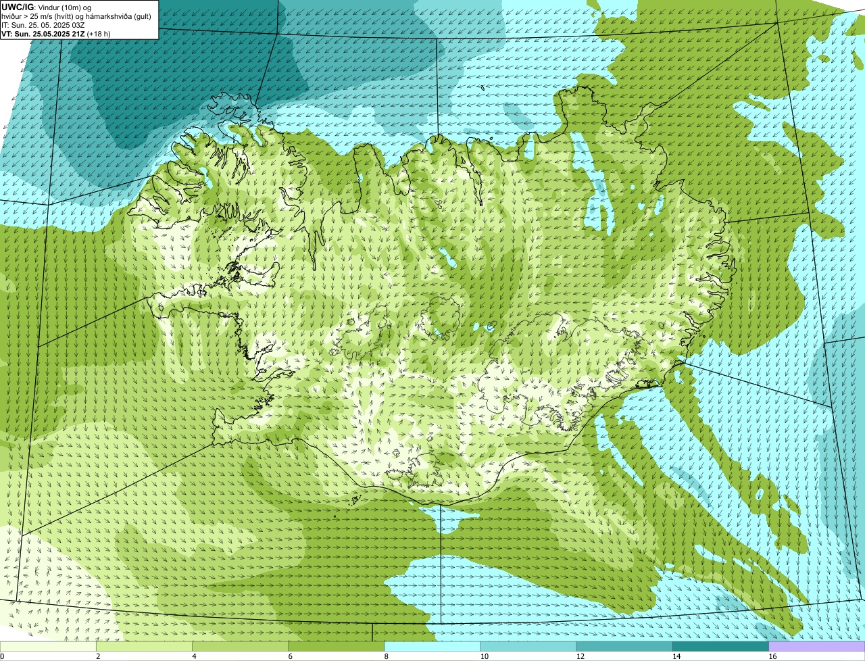
Task: Click the 4–6 m/s legend color band
Action: tap(240, 646)
